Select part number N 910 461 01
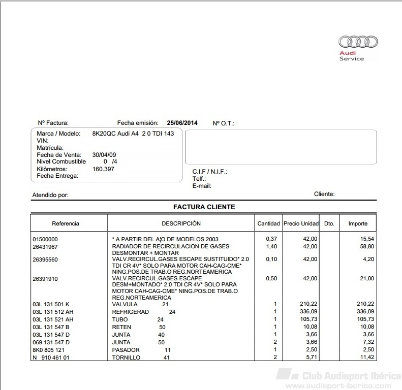The width and height of the screenshot is (402, 390). coord(51,357)
